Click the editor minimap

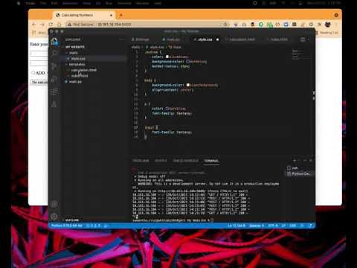(300, 54)
